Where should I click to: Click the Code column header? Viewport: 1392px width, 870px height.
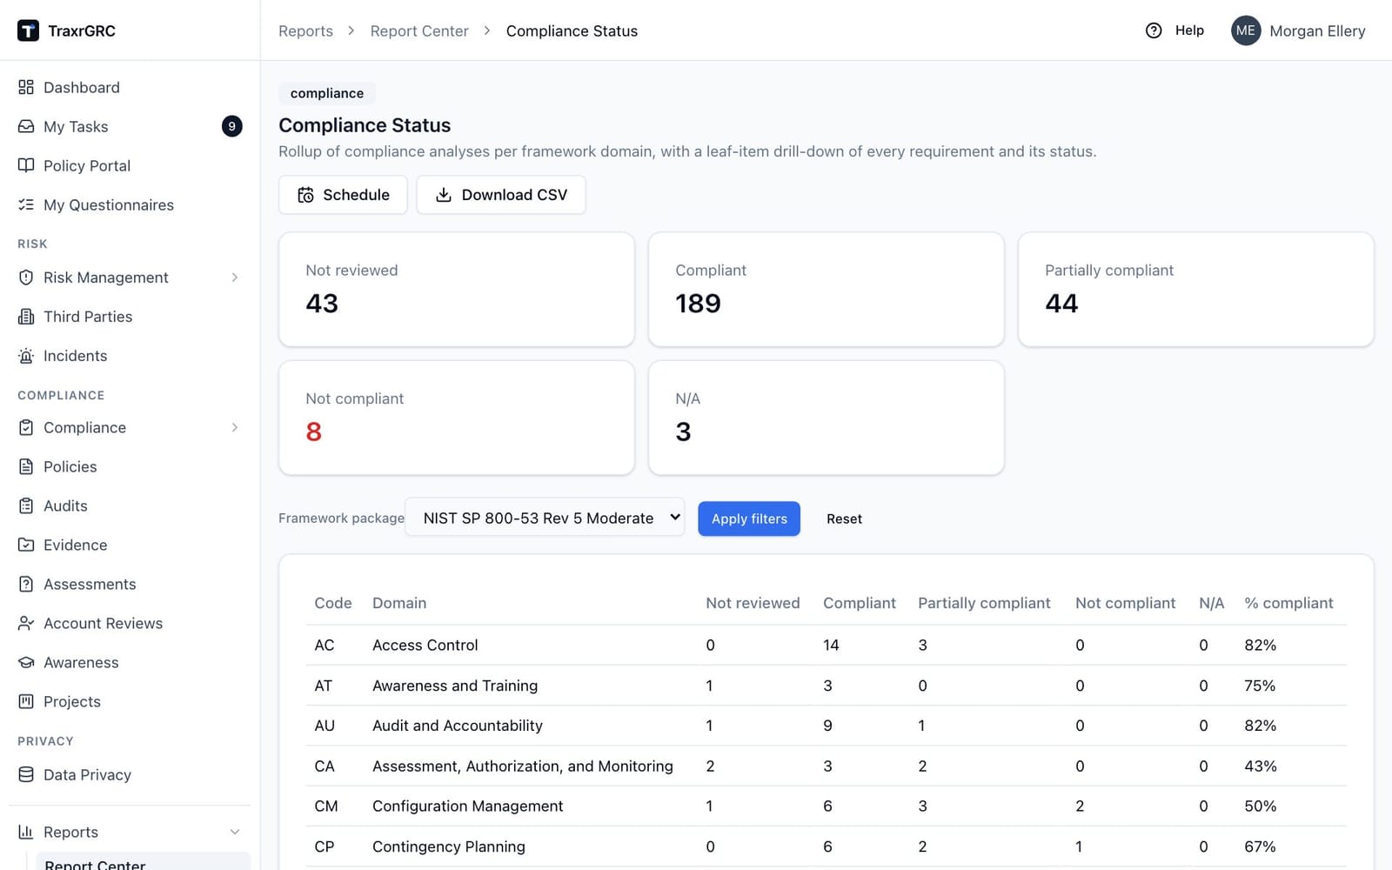coord(333,603)
